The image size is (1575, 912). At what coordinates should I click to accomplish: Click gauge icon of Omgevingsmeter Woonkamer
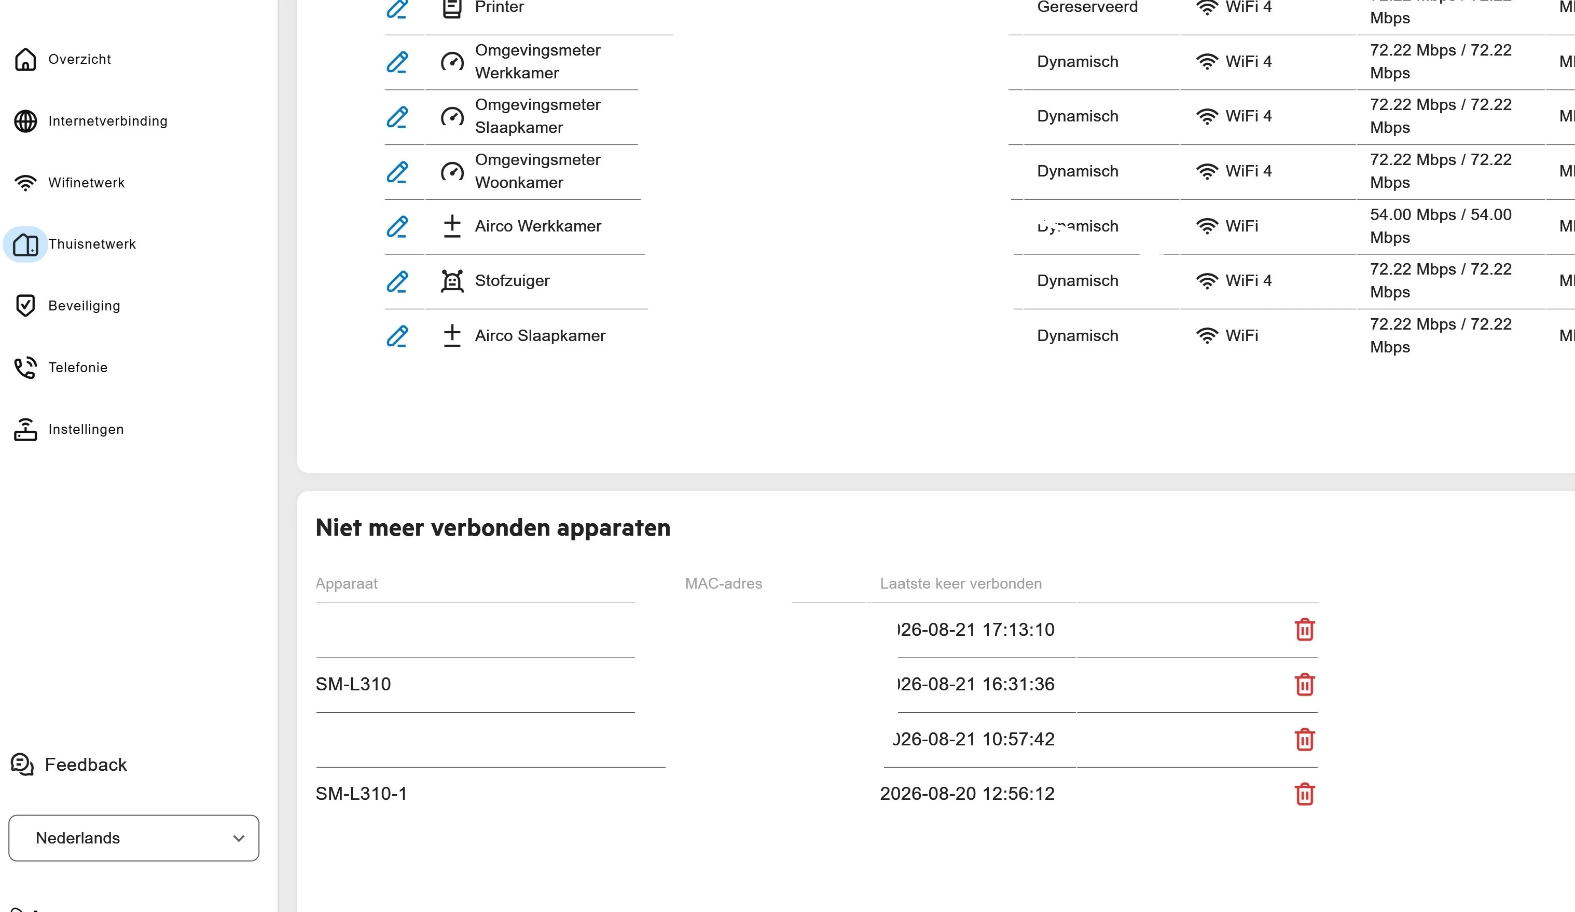pos(452,172)
